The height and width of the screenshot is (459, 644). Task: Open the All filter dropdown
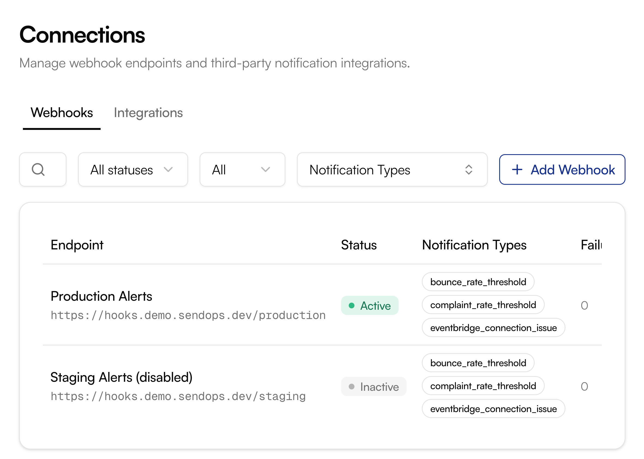[243, 170]
